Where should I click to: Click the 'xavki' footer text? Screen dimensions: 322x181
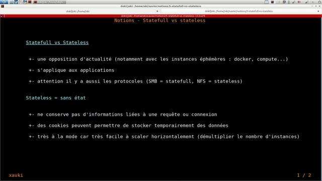coord(16,175)
